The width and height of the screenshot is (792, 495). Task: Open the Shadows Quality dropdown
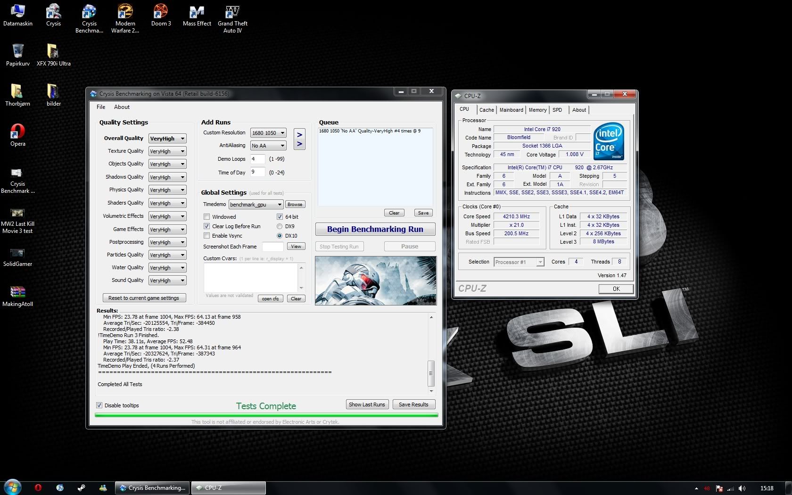tap(167, 177)
